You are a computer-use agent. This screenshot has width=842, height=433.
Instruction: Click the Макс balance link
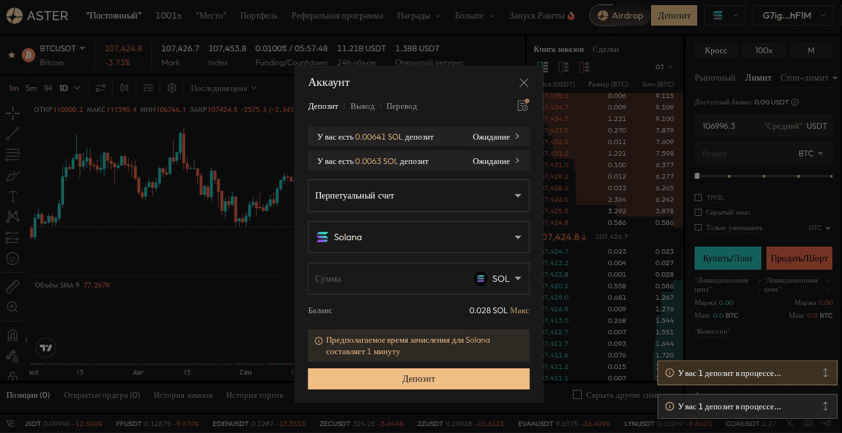point(520,311)
